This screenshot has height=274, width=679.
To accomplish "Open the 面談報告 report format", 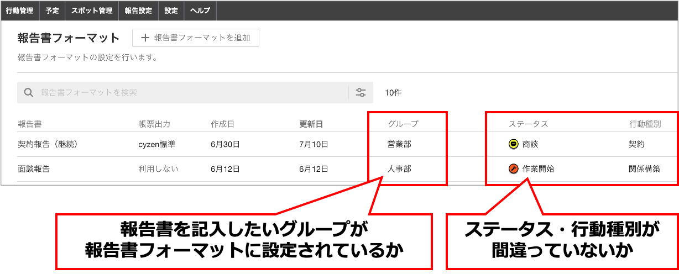I will coord(34,169).
